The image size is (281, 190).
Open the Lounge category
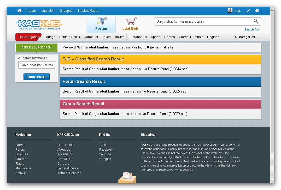[50, 37]
